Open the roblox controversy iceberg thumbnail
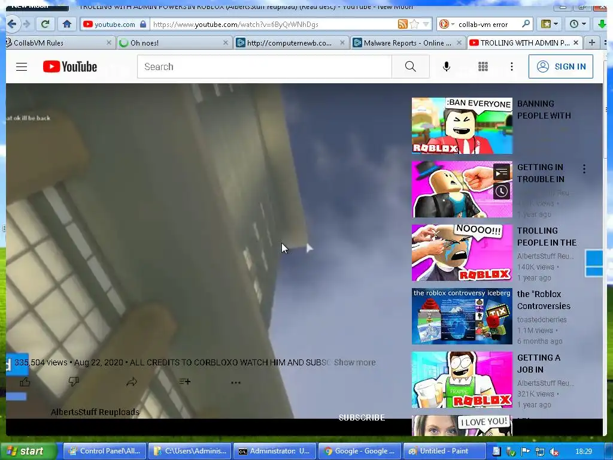 [x=462, y=316]
